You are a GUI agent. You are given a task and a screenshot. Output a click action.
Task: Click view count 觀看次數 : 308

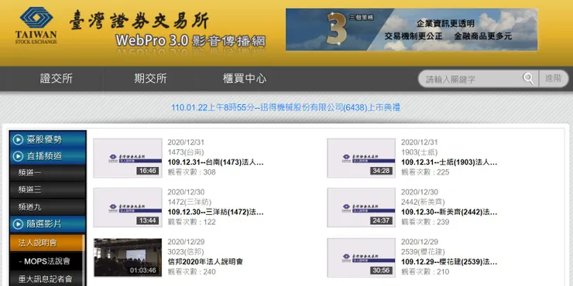coord(192,172)
